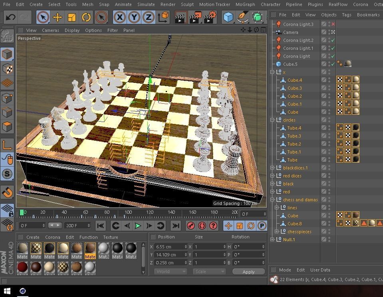Expand the 'blackdices.1' group
The image size is (383, 297).
coord(272,167)
